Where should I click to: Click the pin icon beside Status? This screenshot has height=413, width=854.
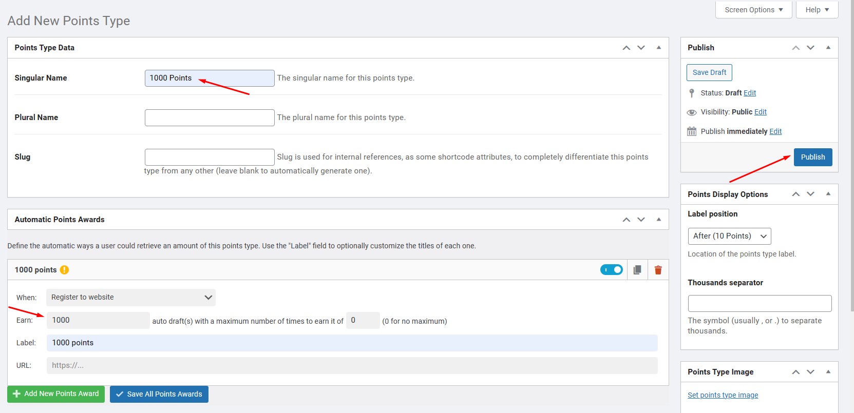[692, 93]
